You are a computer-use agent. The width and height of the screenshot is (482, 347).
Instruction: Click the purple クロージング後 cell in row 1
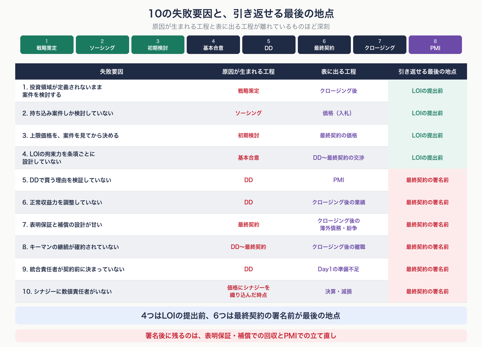339,91
